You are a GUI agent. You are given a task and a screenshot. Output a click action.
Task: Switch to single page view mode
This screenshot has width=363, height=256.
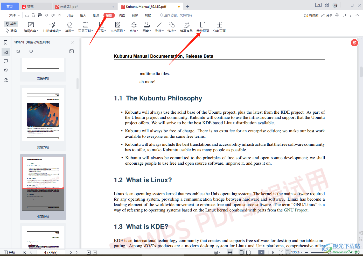tap(242, 252)
